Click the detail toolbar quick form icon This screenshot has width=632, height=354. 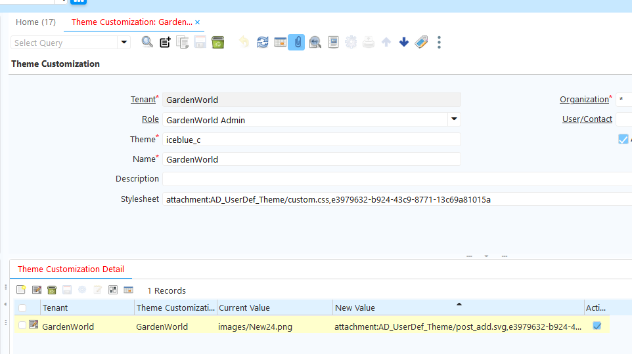point(97,290)
